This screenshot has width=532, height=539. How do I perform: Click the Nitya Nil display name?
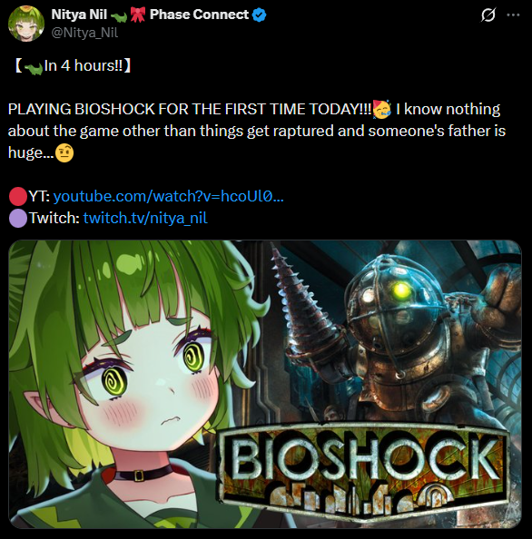[x=79, y=15]
